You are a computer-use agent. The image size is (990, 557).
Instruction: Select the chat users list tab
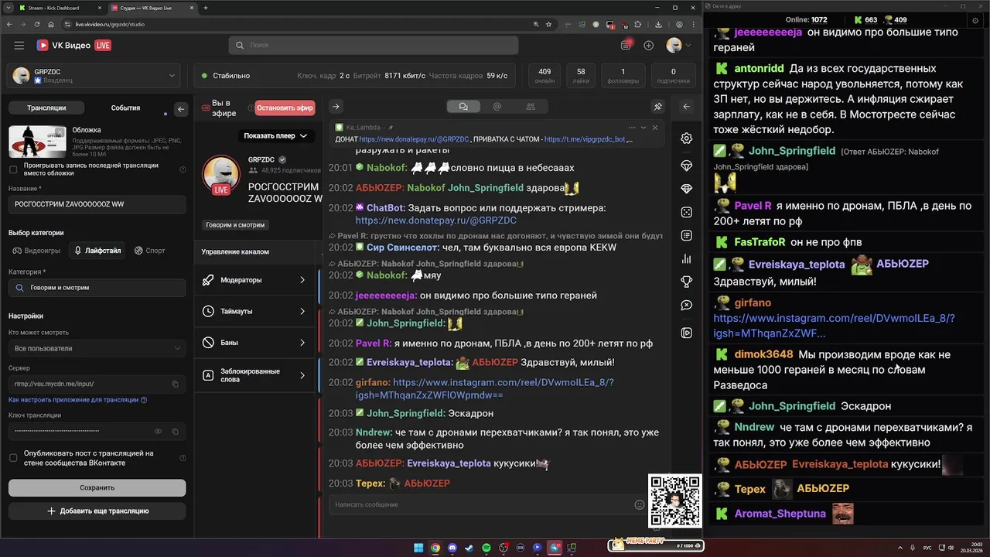[531, 107]
